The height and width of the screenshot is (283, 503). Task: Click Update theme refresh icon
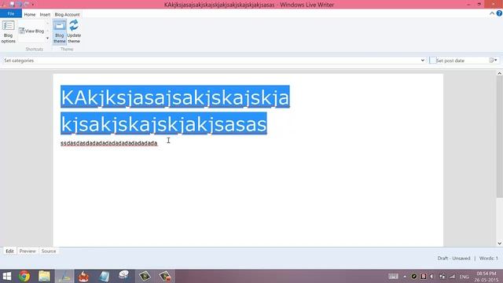tap(74, 26)
